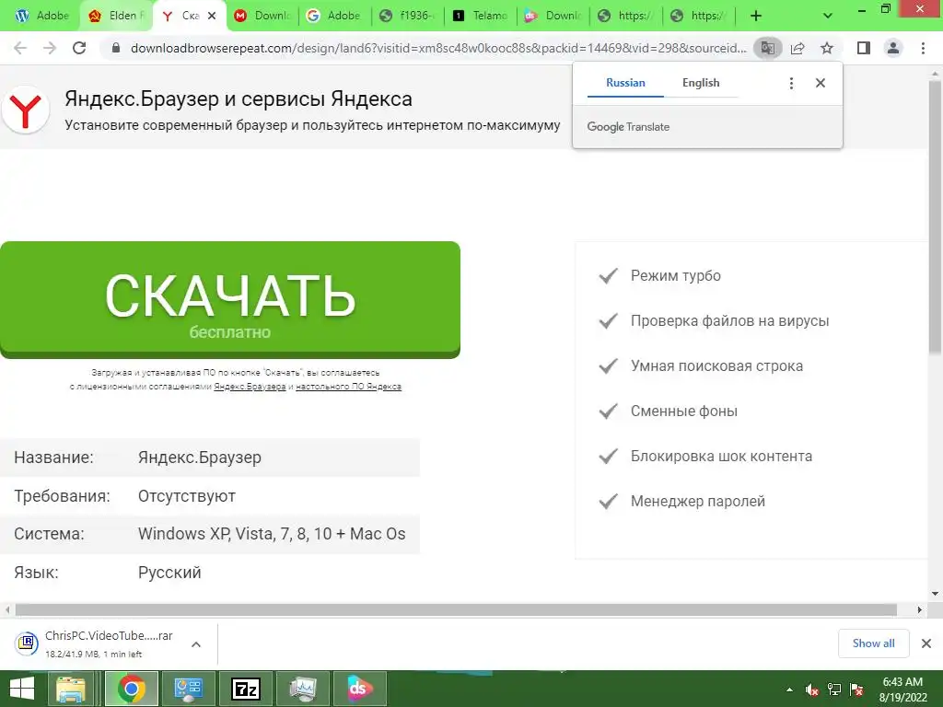Click the horizontal scrollbar thumb
The width and height of the screenshot is (943, 707).
pyautogui.click(x=456, y=609)
